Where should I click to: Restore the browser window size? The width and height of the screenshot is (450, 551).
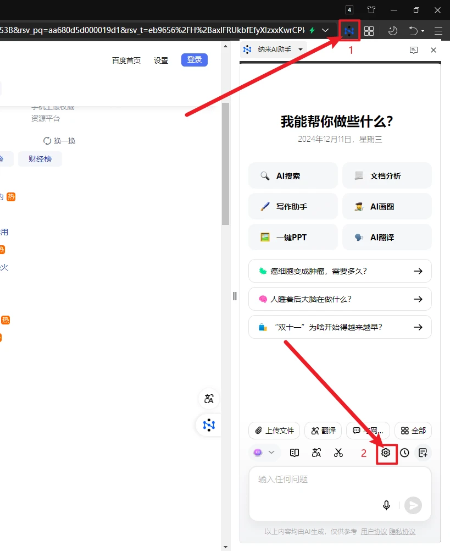(416, 10)
